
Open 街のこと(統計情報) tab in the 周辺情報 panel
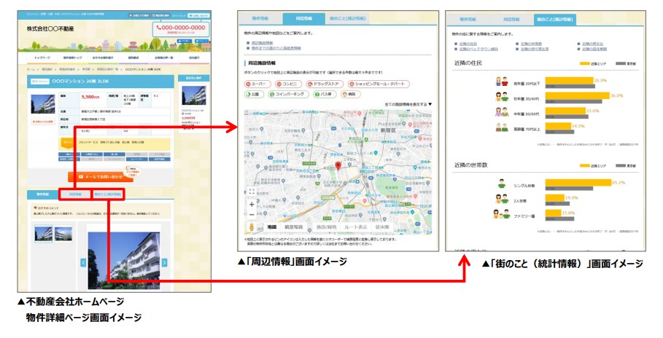tap(347, 19)
